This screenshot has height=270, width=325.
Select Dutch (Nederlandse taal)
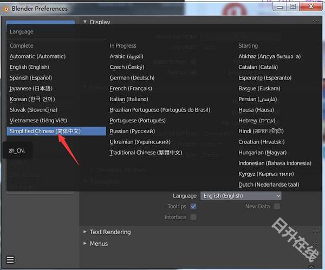tap(269, 185)
